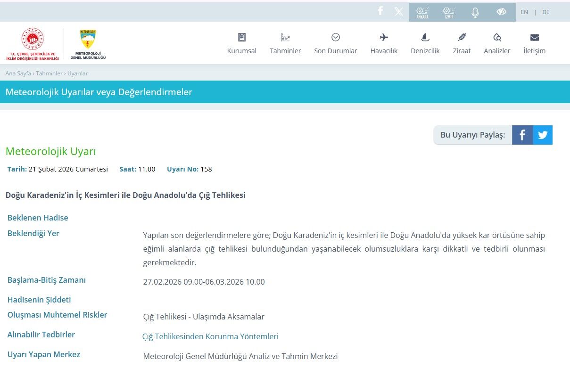Open the İletişim envelope icon
Image resolution: width=570 pixels, height=376 pixels.
534,38
